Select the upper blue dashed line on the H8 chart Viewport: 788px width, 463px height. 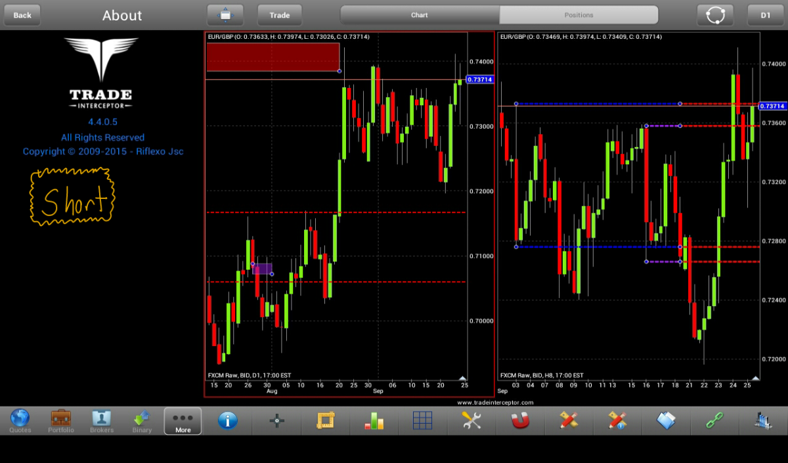point(598,104)
